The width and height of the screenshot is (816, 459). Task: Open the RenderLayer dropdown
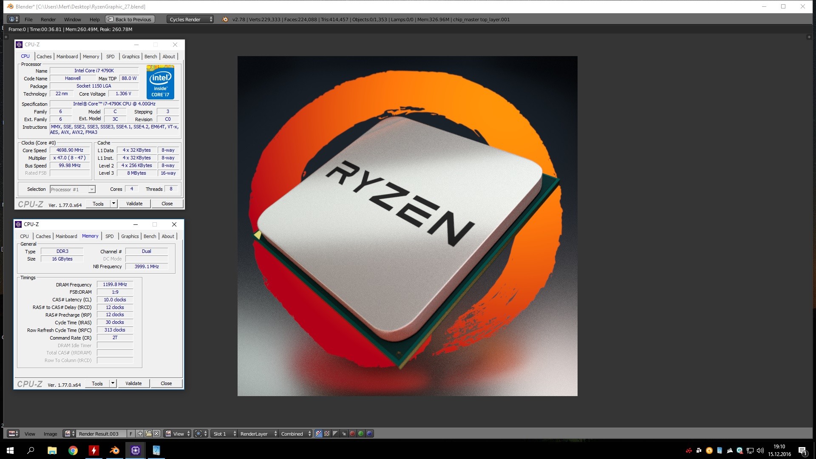[258, 434]
